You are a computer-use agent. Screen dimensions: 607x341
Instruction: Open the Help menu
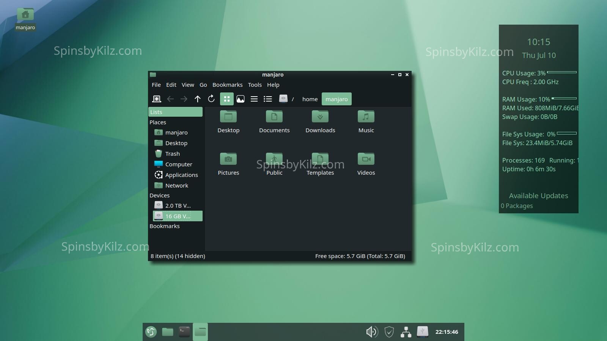(x=273, y=85)
